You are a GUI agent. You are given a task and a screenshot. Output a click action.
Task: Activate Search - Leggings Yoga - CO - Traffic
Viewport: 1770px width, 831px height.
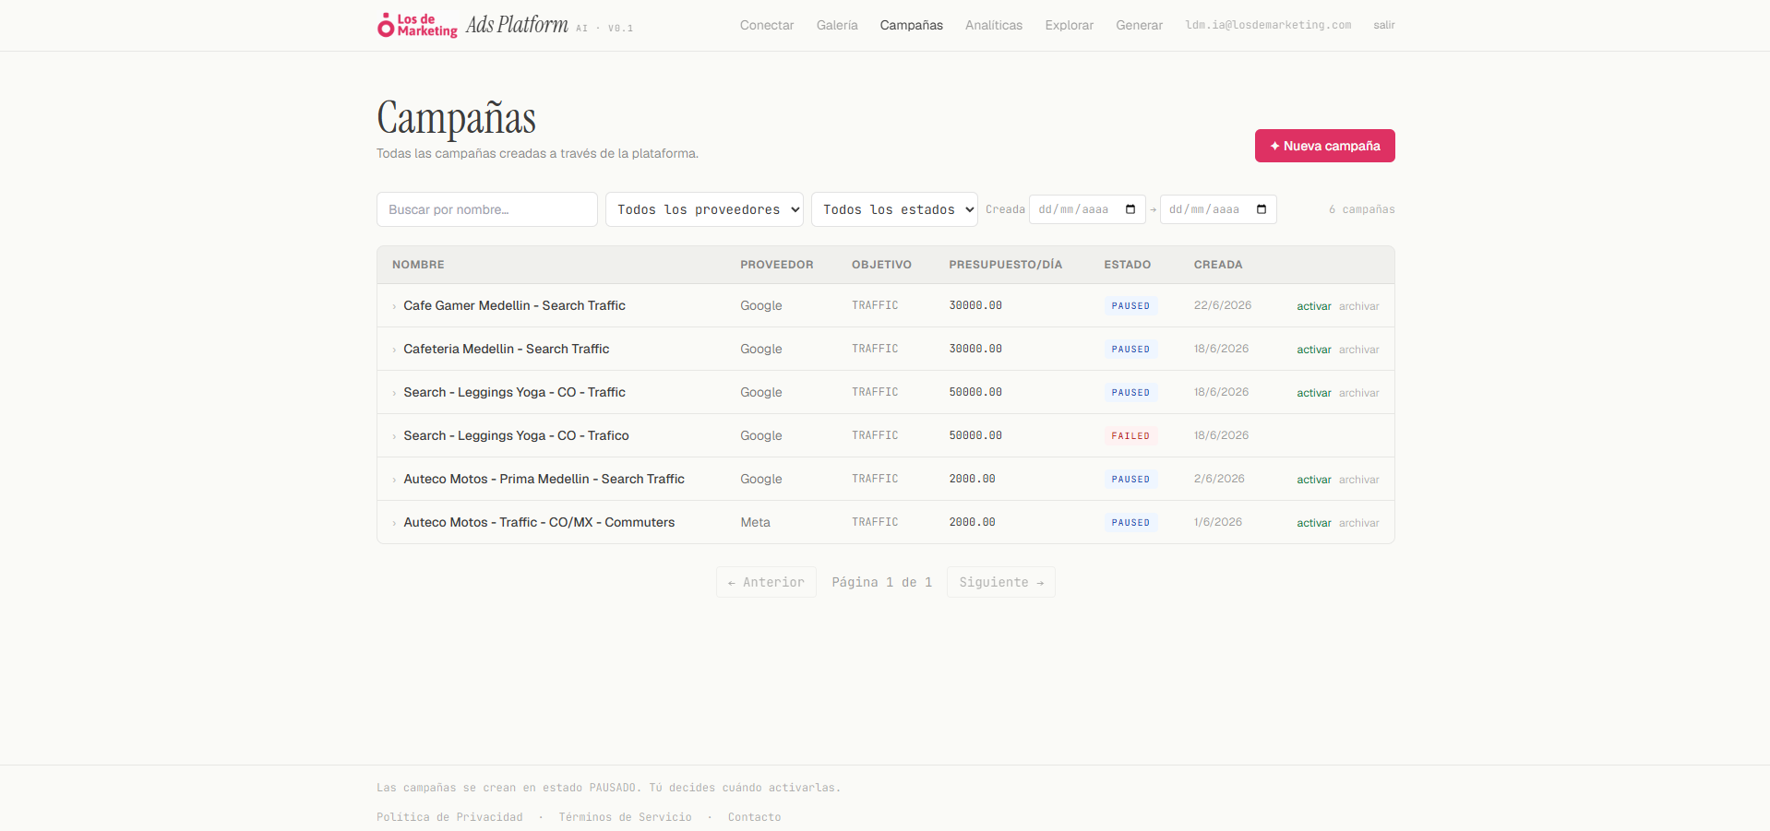click(1314, 393)
